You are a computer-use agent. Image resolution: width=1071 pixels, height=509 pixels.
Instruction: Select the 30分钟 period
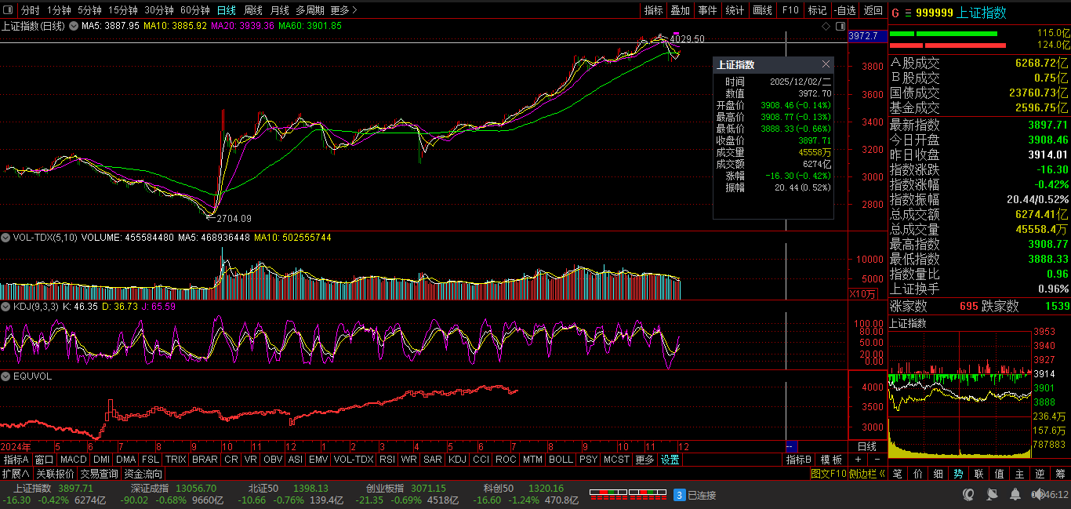[159, 10]
